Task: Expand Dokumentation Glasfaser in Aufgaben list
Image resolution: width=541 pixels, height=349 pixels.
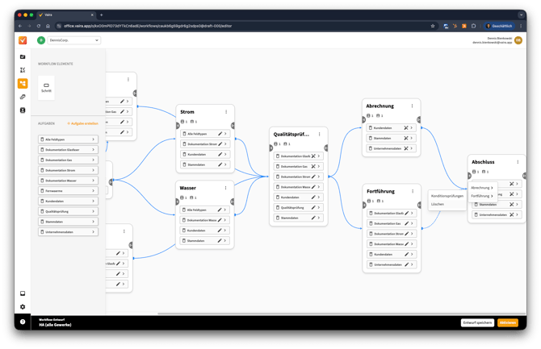Action: 67,150
